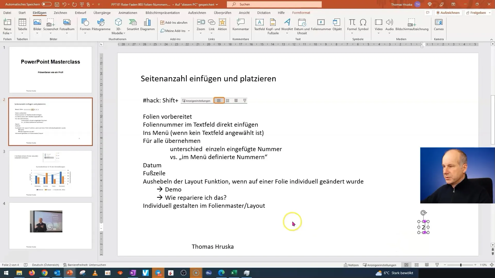The height and width of the screenshot is (278, 495).
Task: Click in the Suchen search box
Action: pos(274,4)
